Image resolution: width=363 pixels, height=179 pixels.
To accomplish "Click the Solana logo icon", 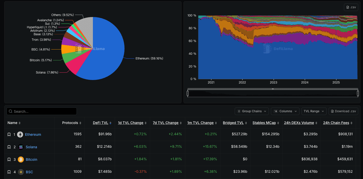I will (x=21, y=147).
